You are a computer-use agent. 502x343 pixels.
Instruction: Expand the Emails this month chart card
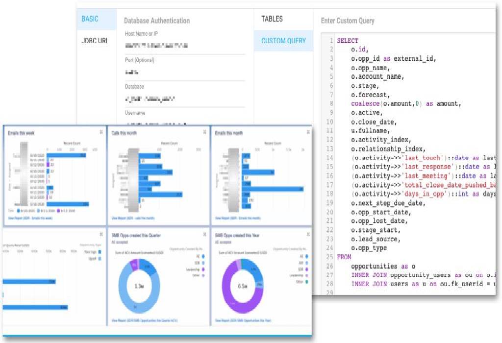coord(308,132)
